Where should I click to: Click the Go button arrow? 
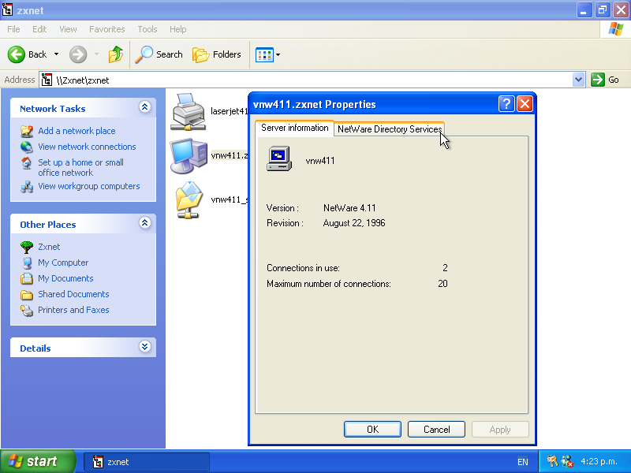pos(598,80)
